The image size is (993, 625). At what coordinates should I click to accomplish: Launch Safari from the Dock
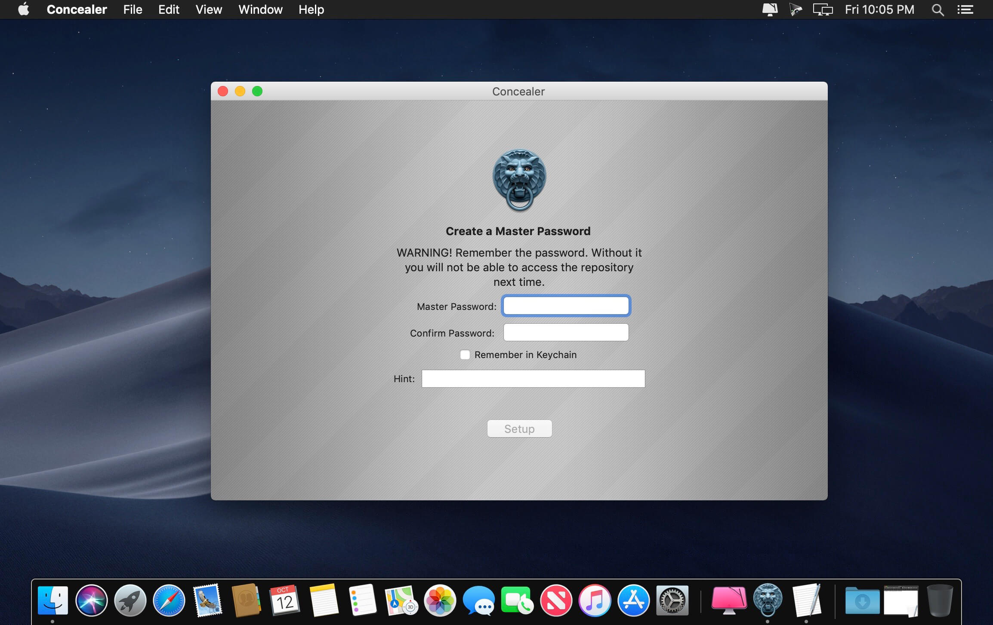[169, 600]
